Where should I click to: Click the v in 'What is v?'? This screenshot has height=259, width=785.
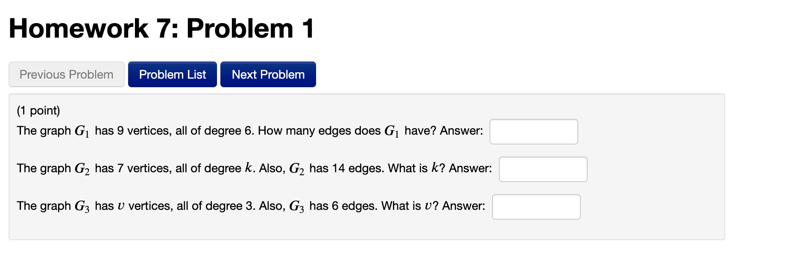[x=428, y=206]
